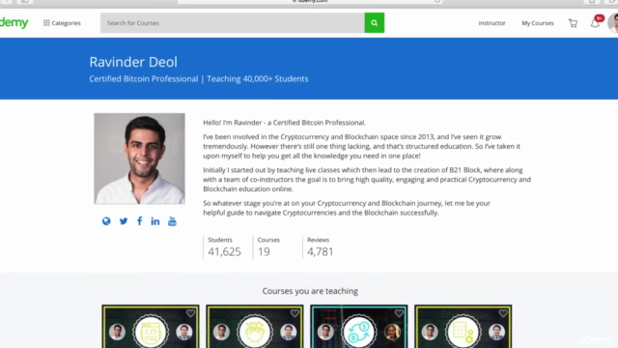Open Ravinder's LinkedIn profile icon
The height and width of the screenshot is (348, 618).
[155, 221]
